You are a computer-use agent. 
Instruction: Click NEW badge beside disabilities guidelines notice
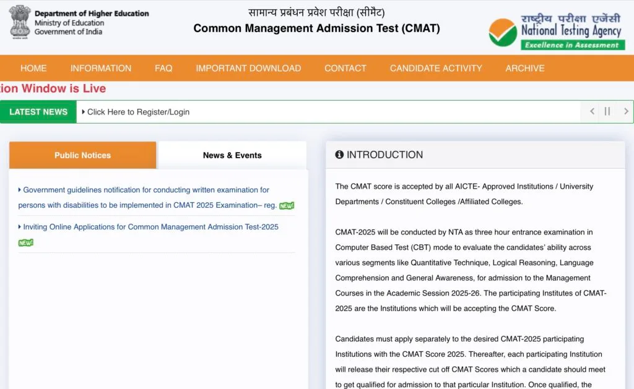[287, 205]
